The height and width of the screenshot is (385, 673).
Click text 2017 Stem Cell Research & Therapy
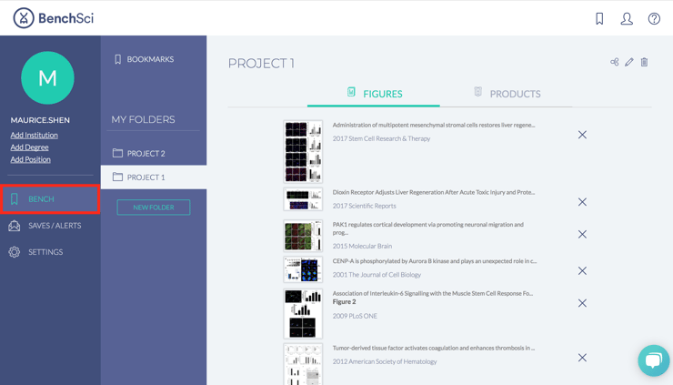point(381,138)
